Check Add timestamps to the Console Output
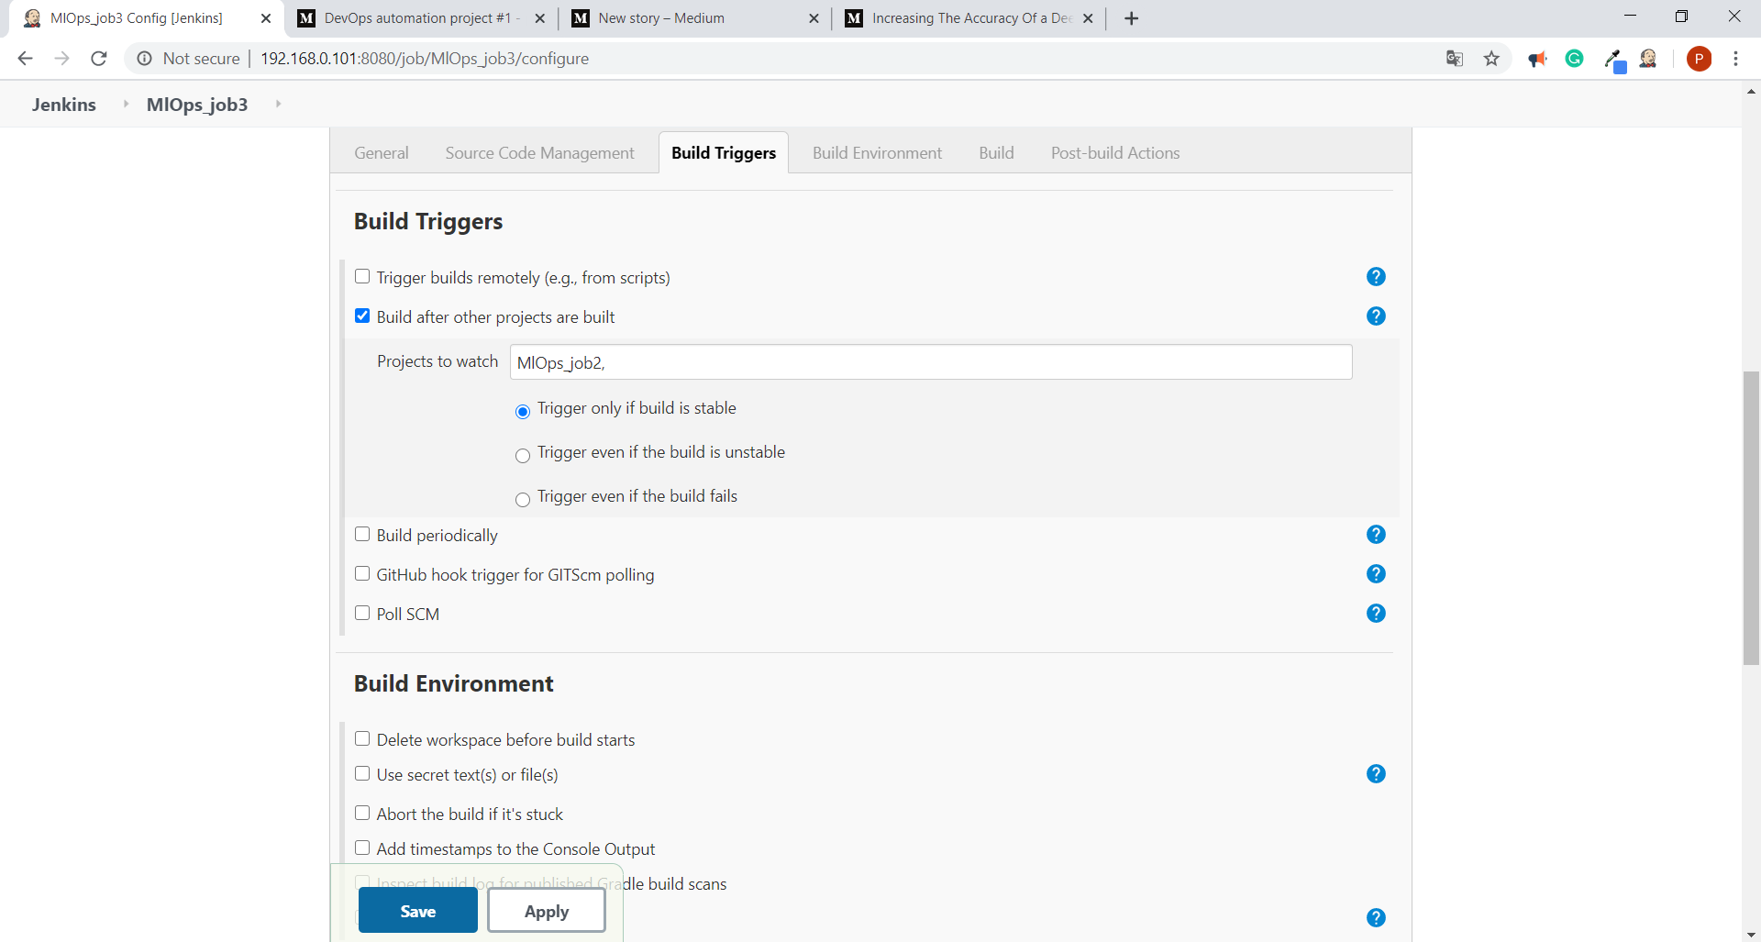Image resolution: width=1761 pixels, height=942 pixels. [362, 848]
